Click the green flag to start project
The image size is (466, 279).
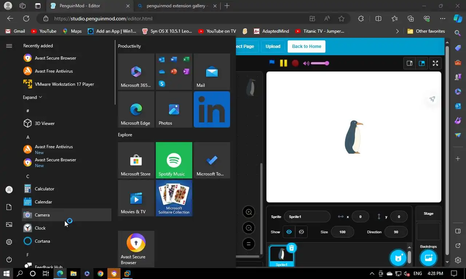tap(272, 62)
